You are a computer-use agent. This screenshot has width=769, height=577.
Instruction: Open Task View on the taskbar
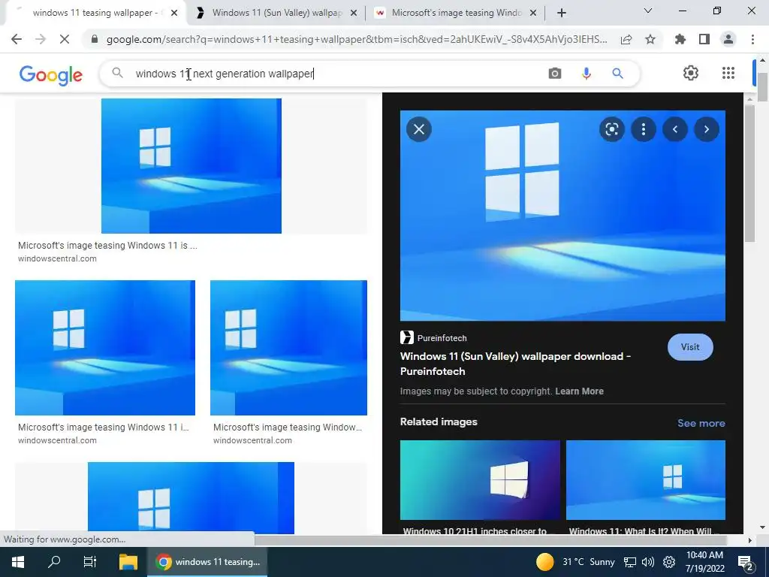pyautogui.click(x=90, y=562)
